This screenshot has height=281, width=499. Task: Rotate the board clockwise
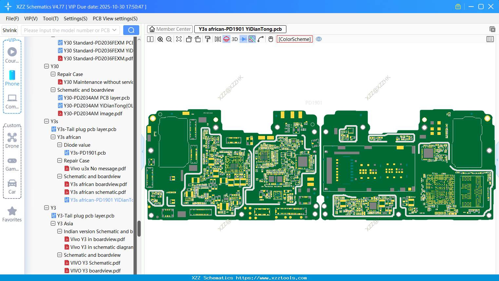[198, 39]
